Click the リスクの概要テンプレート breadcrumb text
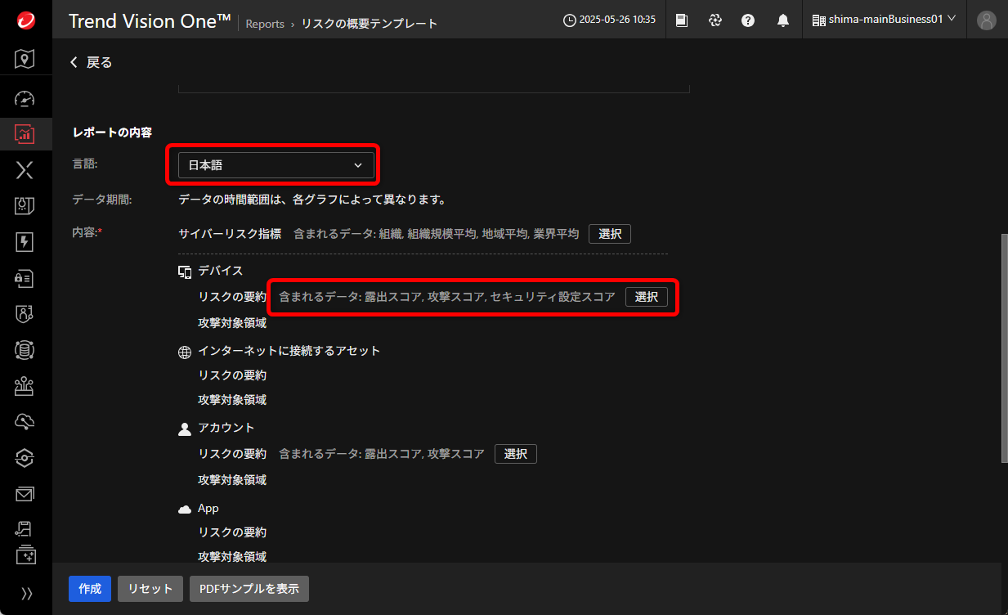Viewport: 1008px width, 615px height. [370, 24]
